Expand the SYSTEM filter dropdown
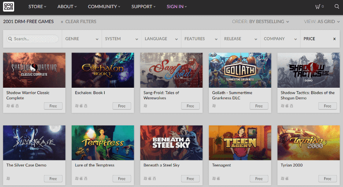 pos(122,39)
